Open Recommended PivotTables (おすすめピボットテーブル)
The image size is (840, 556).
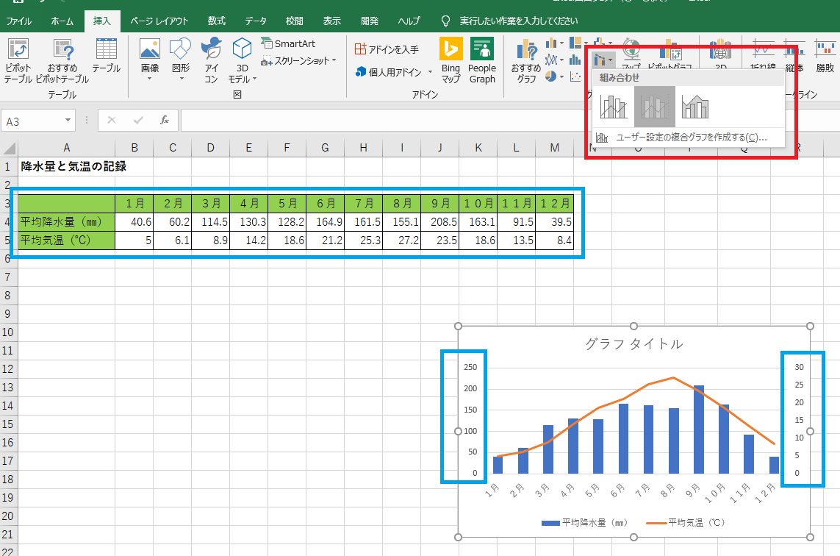tap(62, 60)
